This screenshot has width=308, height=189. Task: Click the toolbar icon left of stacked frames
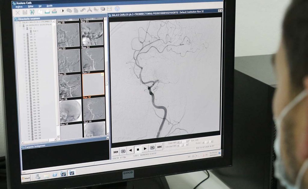pyautogui.click(x=96, y=9)
